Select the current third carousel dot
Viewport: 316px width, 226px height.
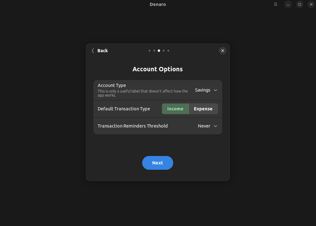[159, 51]
